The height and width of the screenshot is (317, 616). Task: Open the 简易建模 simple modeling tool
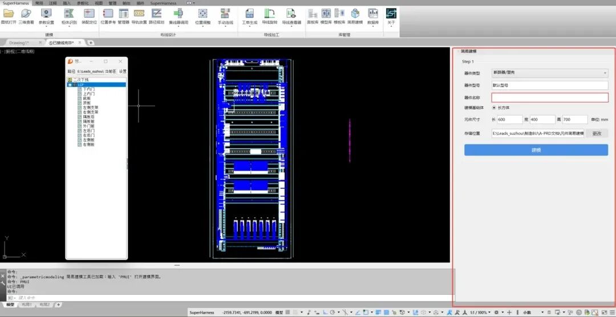355,14
